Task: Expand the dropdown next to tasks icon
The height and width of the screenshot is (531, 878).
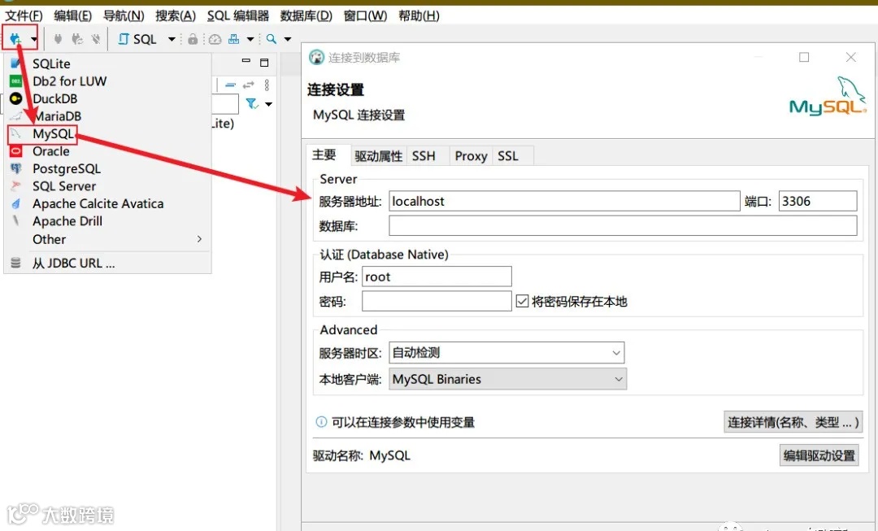Action: (250, 39)
